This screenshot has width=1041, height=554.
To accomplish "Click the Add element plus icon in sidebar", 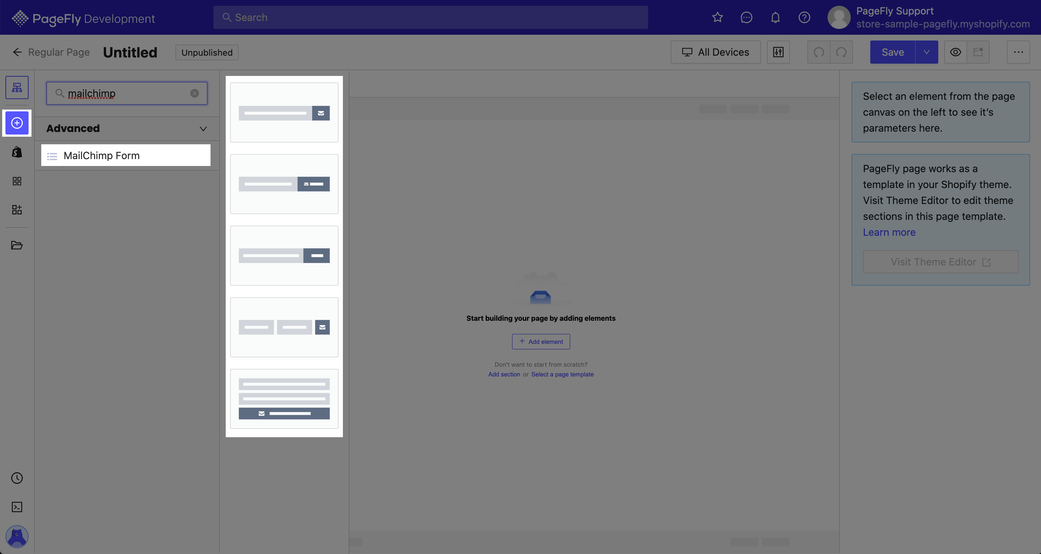I will click(x=17, y=123).
